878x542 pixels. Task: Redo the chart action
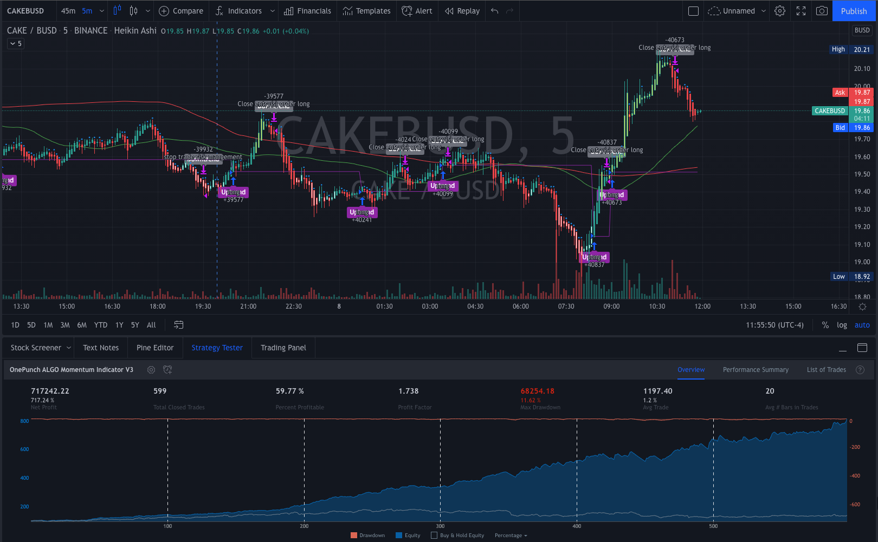coord(509,11)
